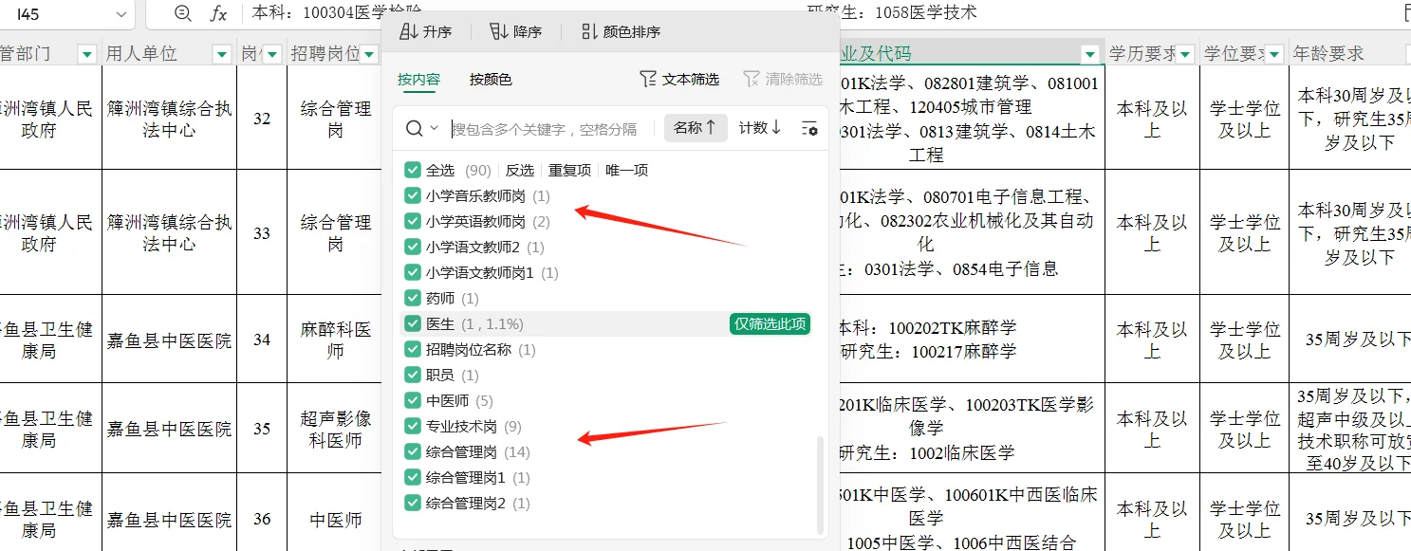1411x551 pixels.
Task: Open the filter options gear icon
Action: point(809,128)
